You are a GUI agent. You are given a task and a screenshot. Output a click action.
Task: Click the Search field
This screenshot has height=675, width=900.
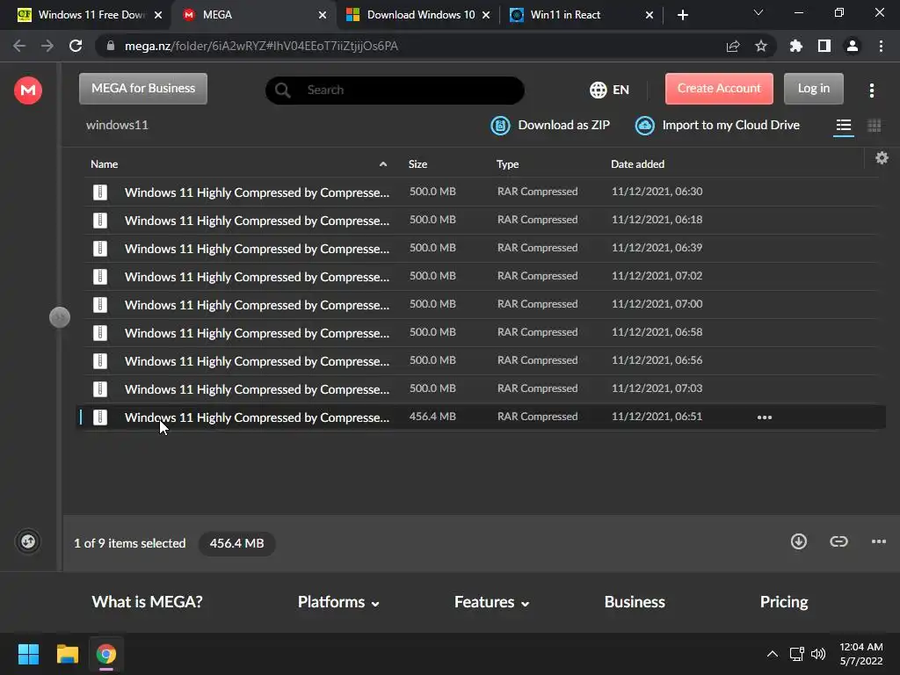point(395,91)
